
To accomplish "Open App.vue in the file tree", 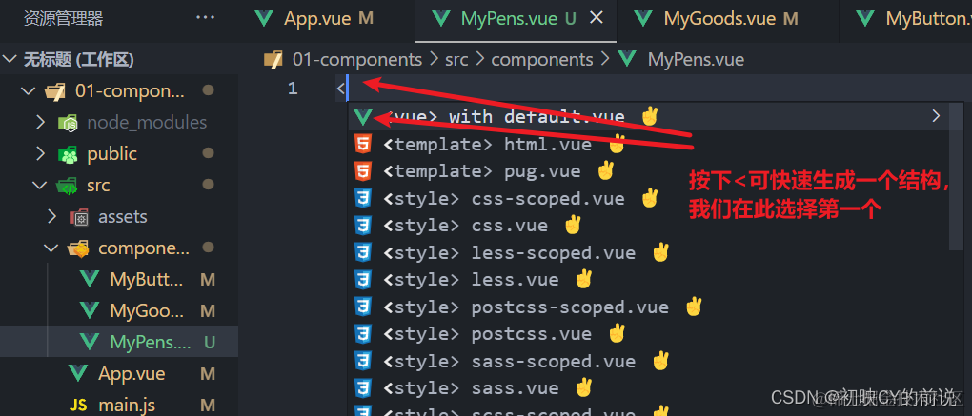I will click(119, 374).
